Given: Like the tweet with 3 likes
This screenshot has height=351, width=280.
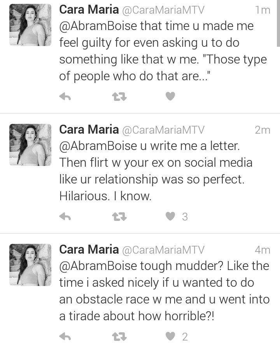Looking at the screenshot, I should tap(170, 216).
